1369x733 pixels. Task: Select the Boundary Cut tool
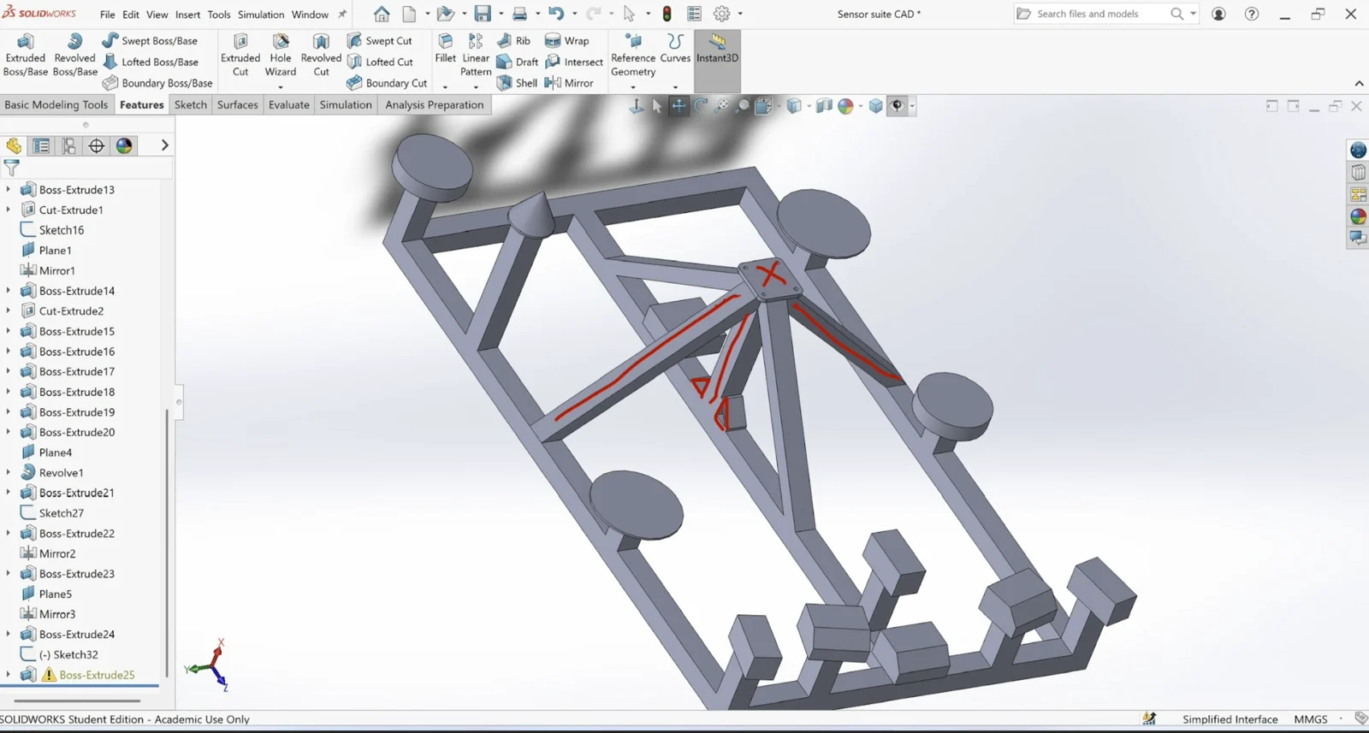tap(387, 83)
